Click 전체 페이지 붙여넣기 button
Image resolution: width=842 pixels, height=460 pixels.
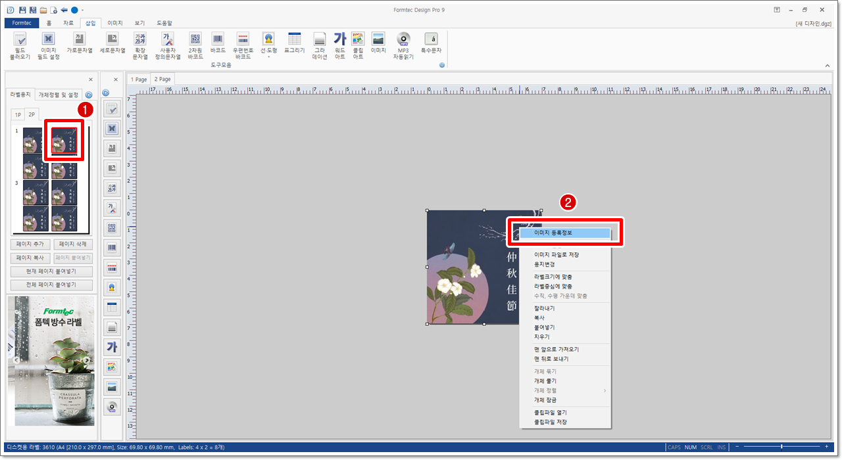coord(51,285)
